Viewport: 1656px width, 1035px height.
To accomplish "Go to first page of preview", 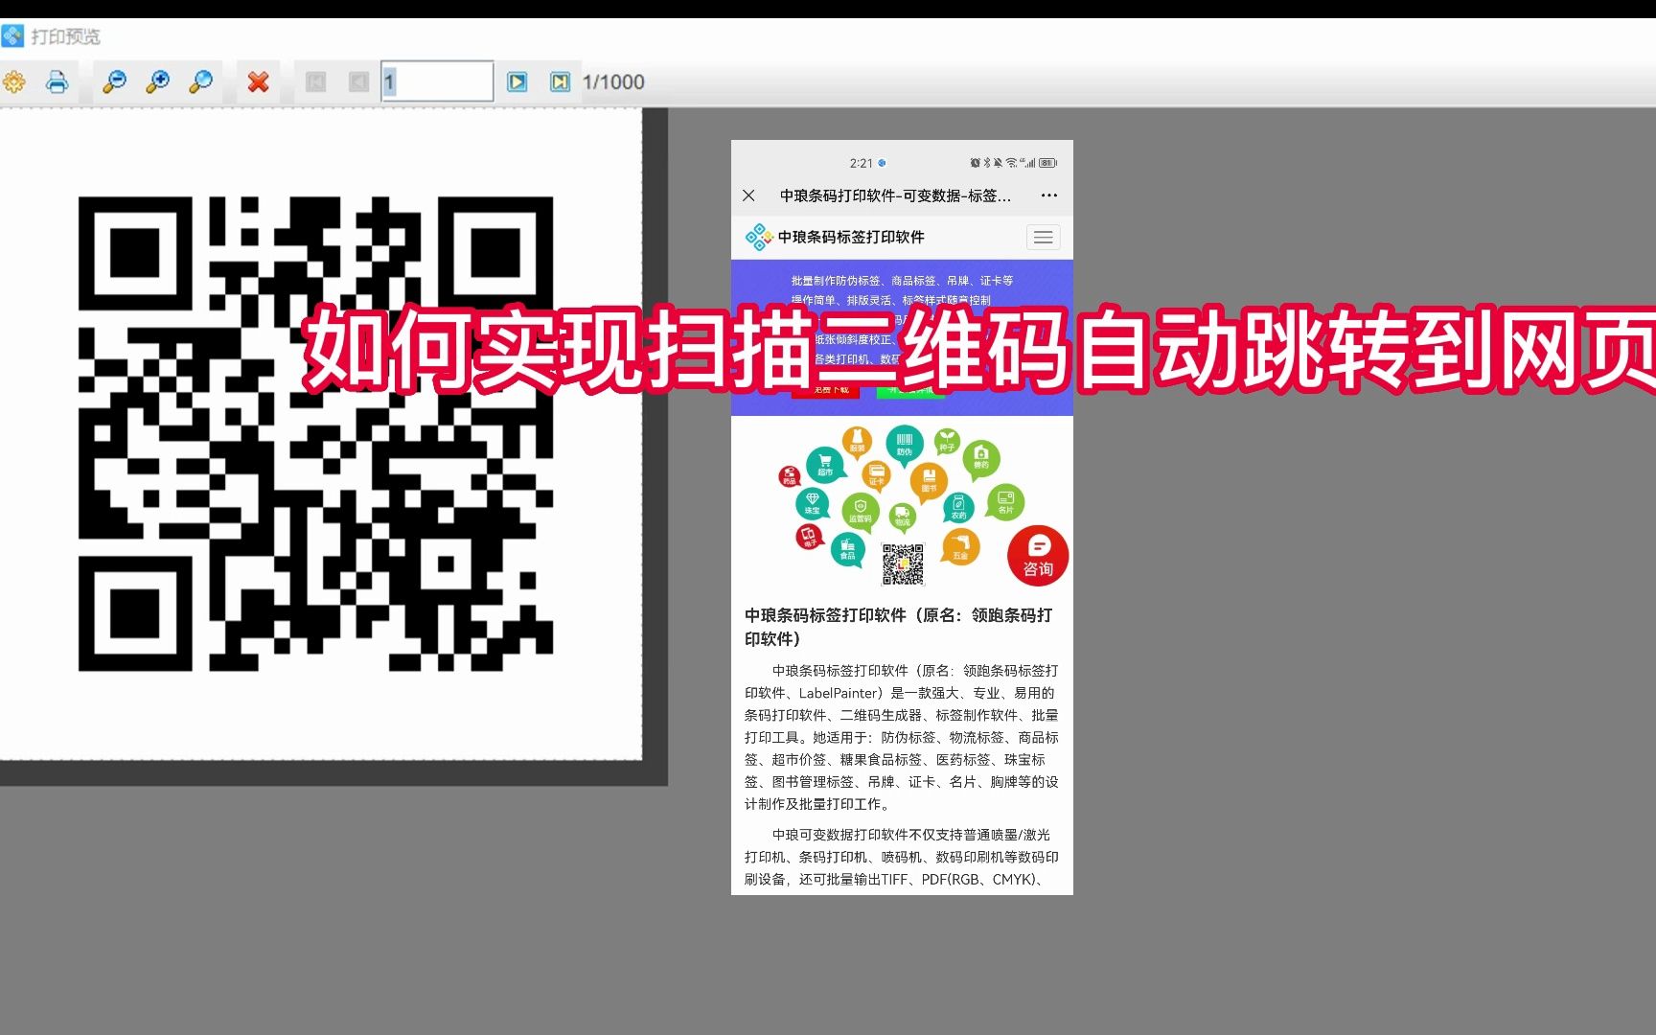I will tap(315, 82).
